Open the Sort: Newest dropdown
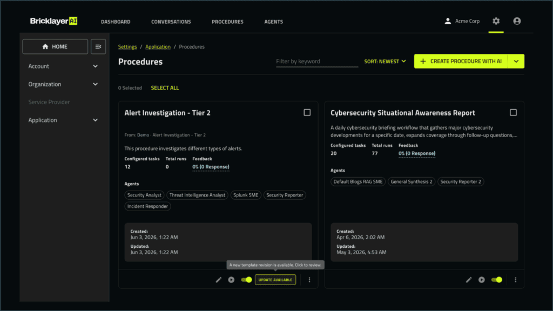The height and width of the screenshot is (311, 553). pyautogui.click(x=385, y=62)
